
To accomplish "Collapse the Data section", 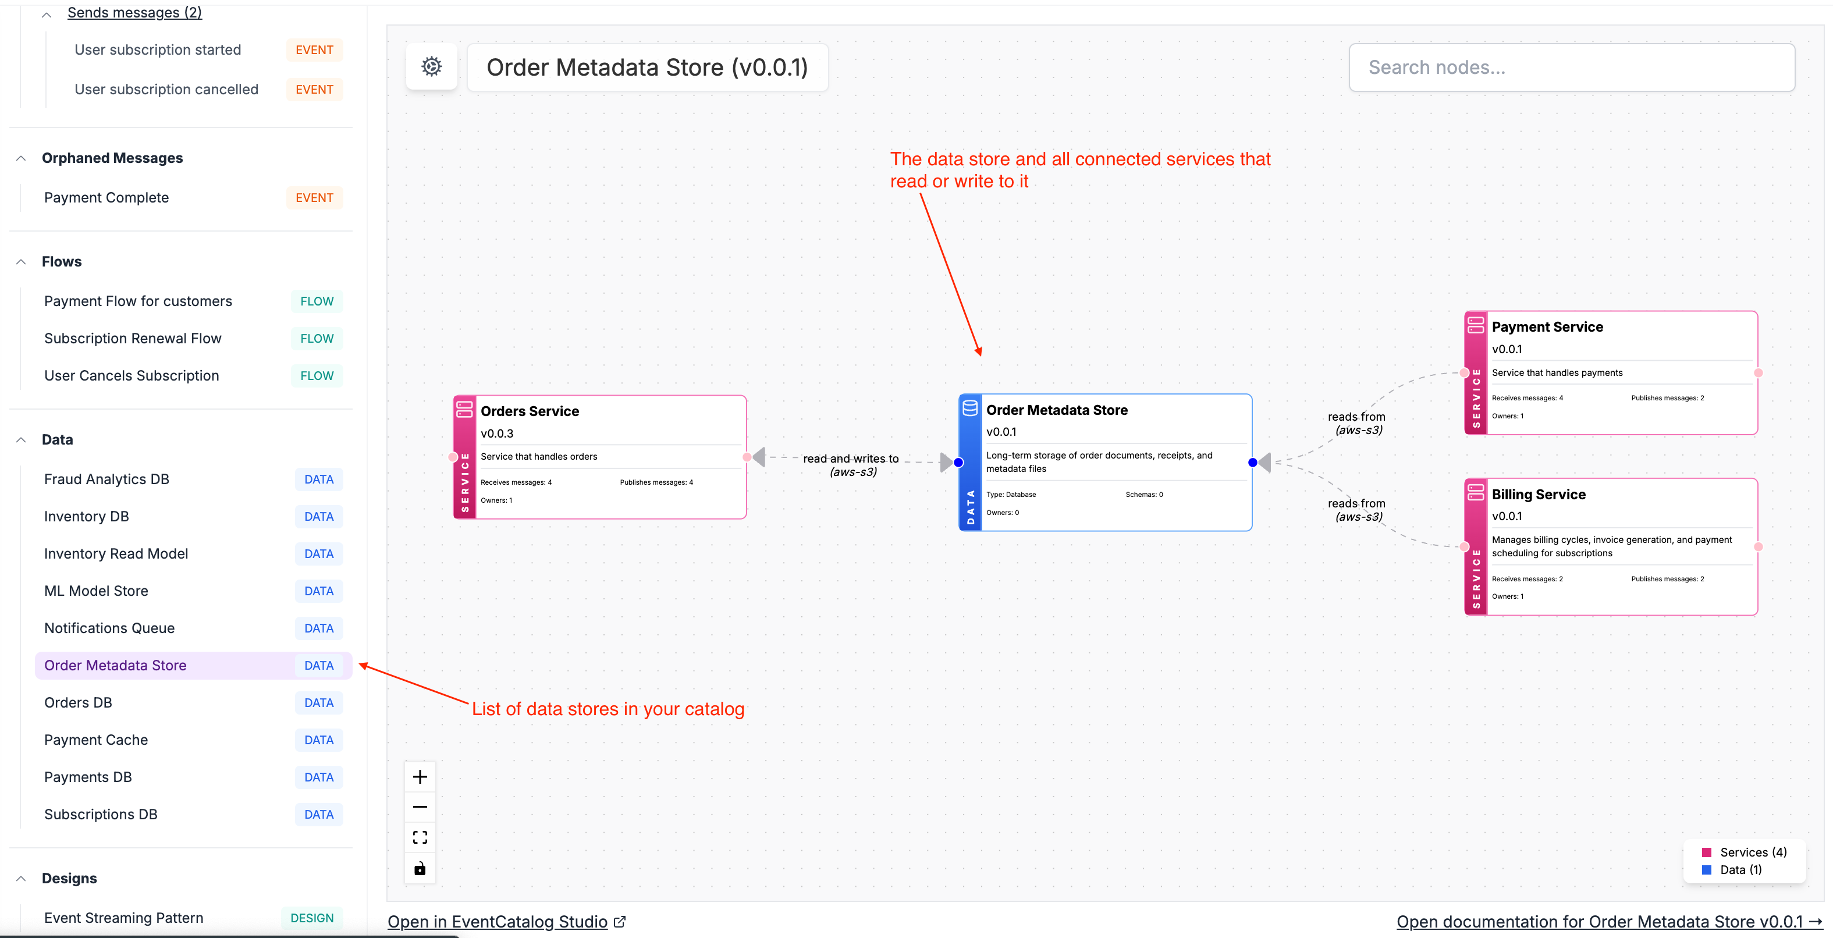I will point(22,440).
